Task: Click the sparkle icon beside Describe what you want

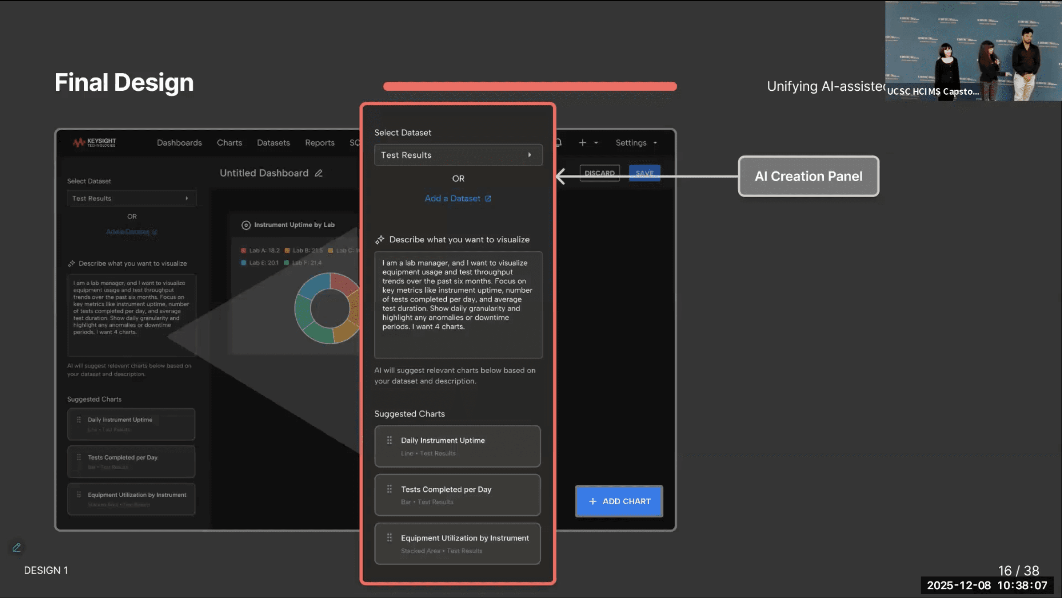Action: 380,240
